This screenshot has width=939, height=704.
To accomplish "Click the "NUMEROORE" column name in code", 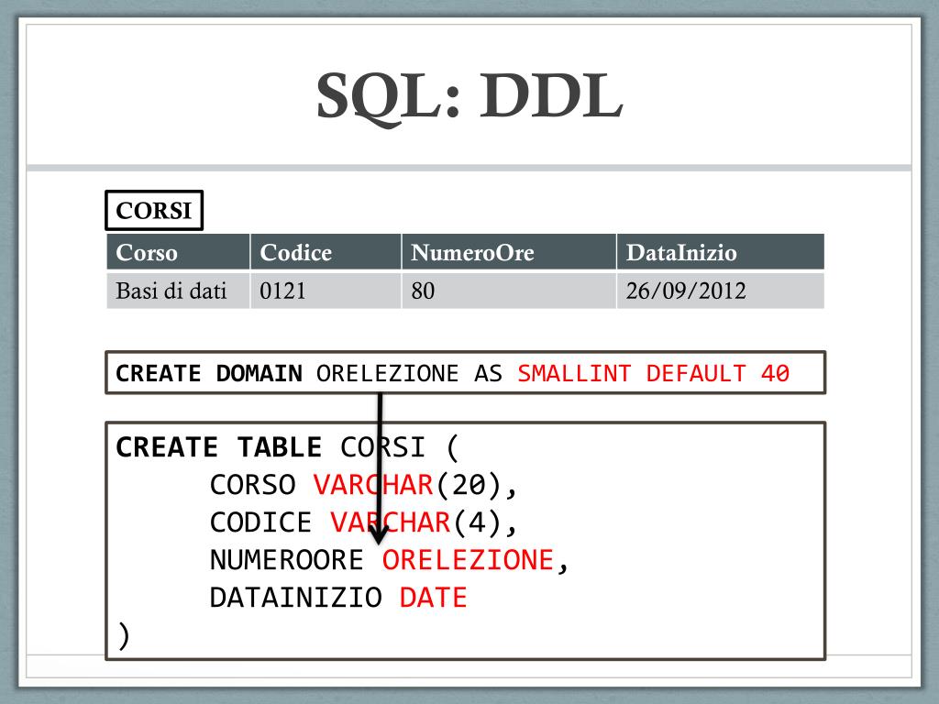I will [287, 560].
